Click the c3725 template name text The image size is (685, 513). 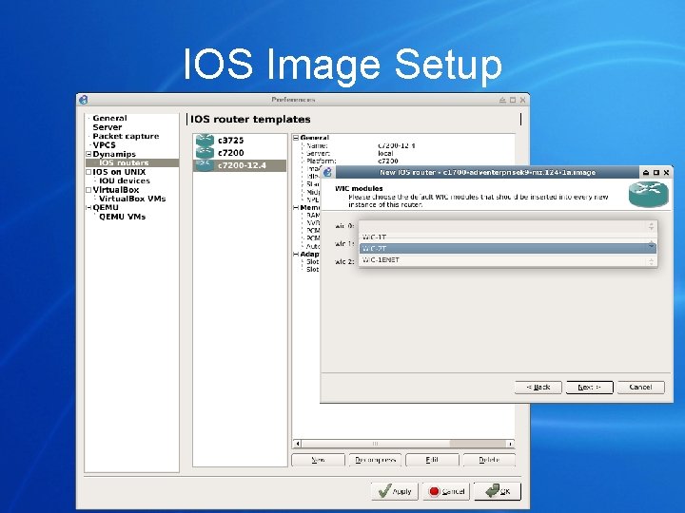click(230, 141)
